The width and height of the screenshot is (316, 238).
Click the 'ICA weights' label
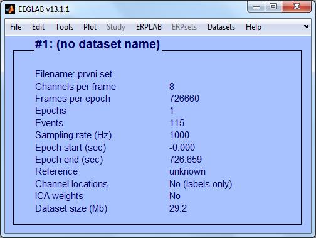pyautogui.click(x=59, y=196)
